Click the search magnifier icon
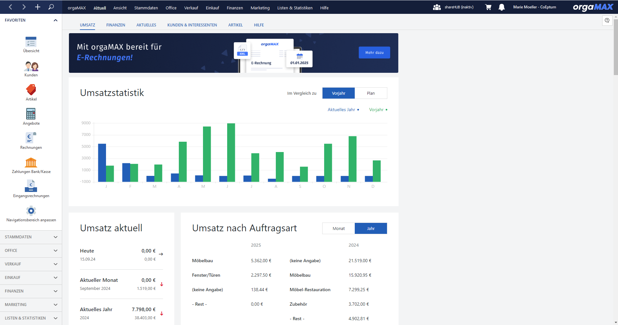Screen dimensions: 618x325 51,7
